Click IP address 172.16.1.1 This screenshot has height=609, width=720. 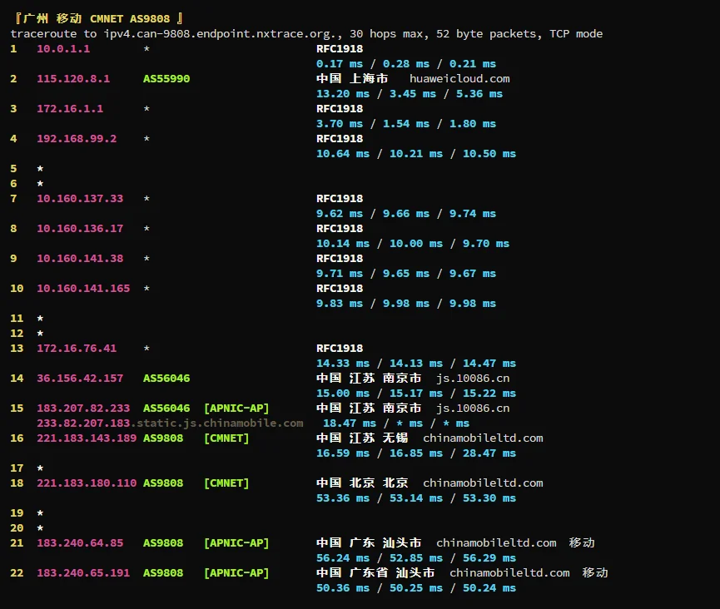coord(70,109)
